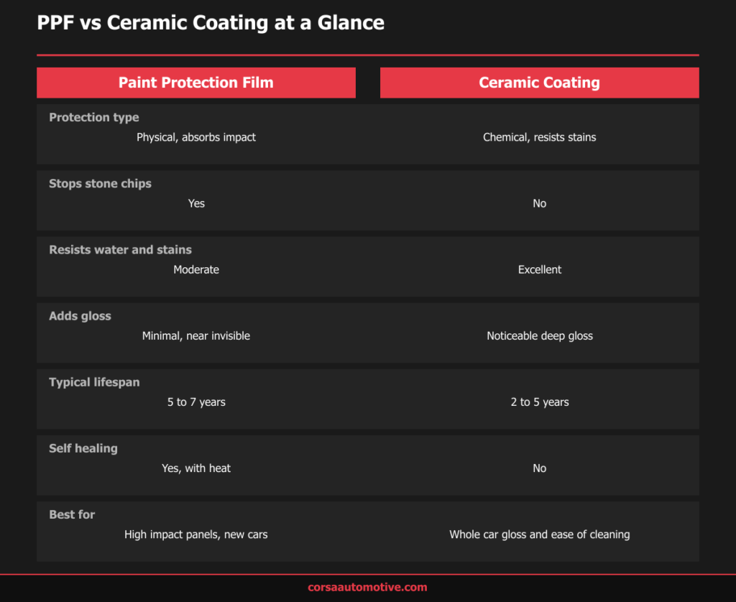The width and height of the screenshot is (736, 602).
Task: Click the Adds gloss row label
Action: [80, 316]
